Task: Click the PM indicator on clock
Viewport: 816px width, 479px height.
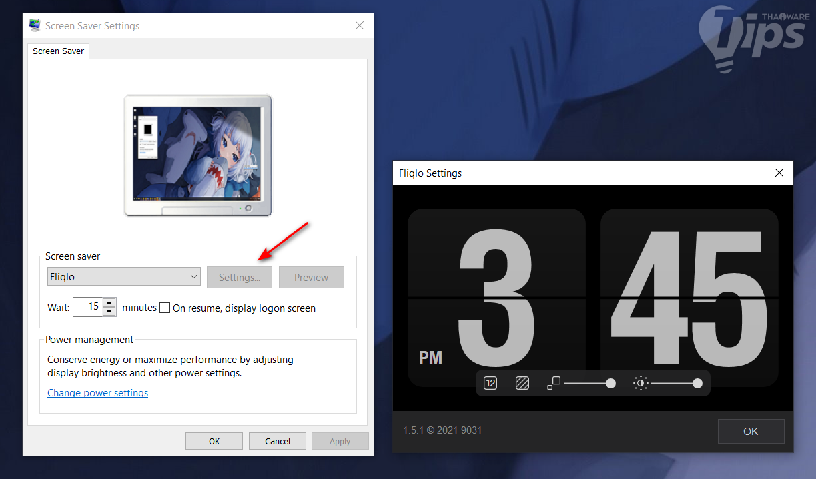Action: pos(431,358)
